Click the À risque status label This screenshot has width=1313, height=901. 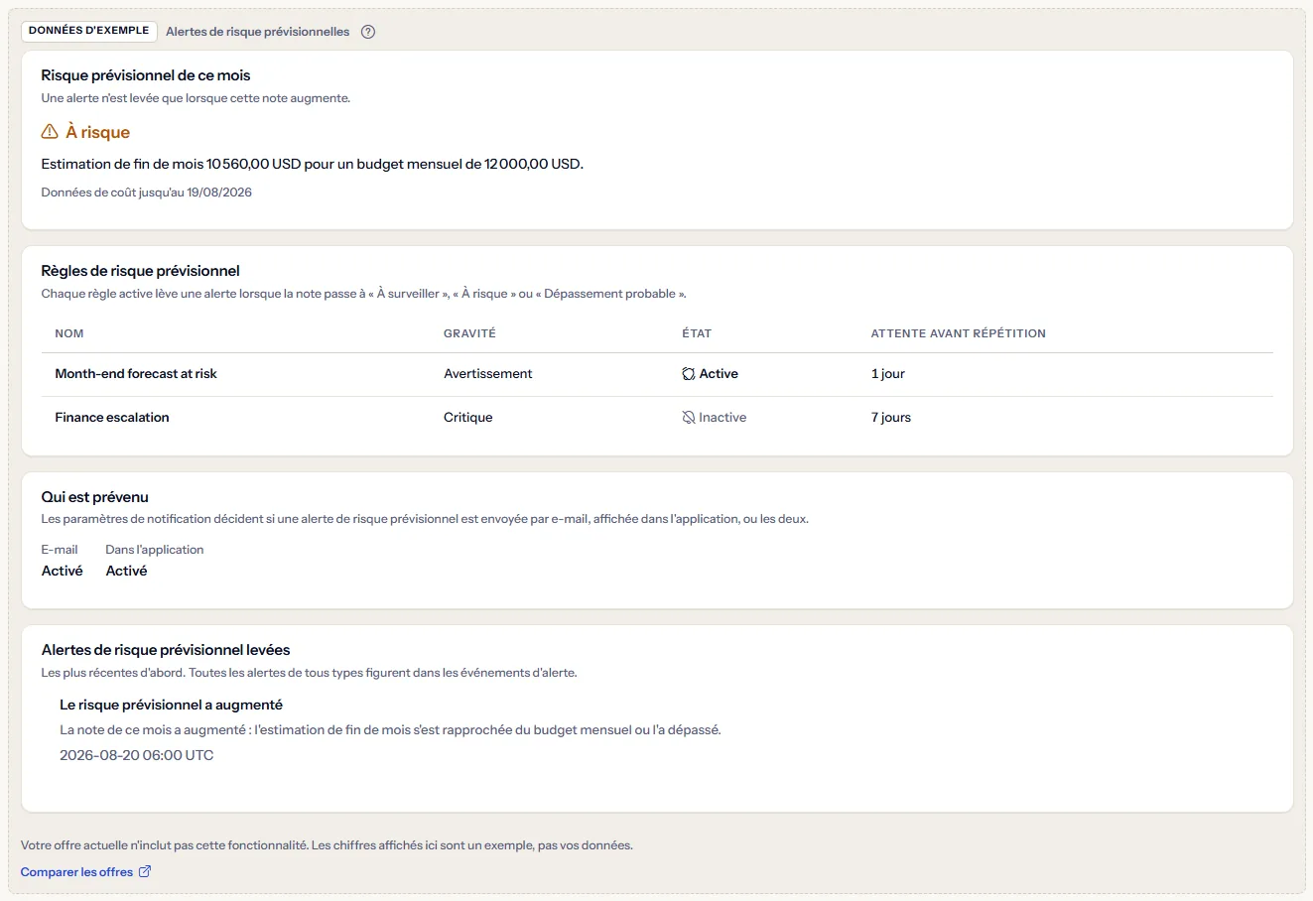coord(98,132)
